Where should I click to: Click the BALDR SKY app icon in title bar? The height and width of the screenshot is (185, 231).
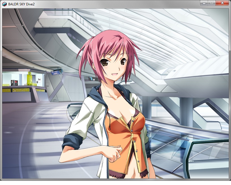(x=5, y=4)
